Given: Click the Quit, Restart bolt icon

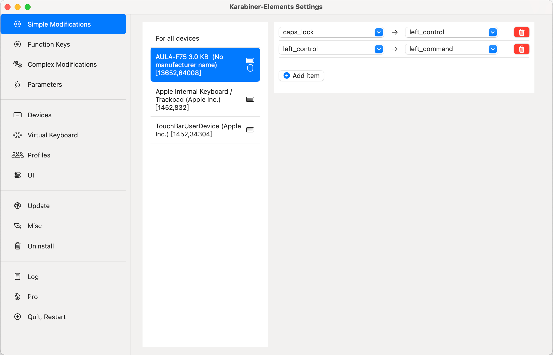Looking at the screenshot, I should pos(18,317).
